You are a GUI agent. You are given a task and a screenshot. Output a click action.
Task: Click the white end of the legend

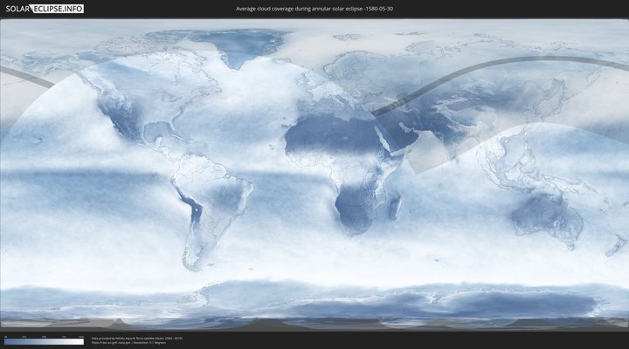80,342
